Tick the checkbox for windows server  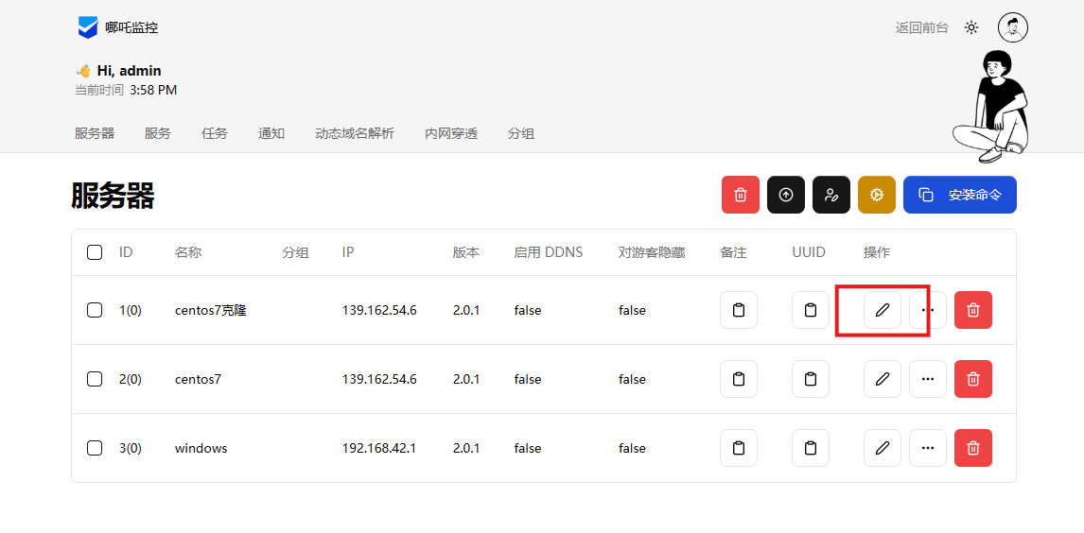(x=95, y=448)
